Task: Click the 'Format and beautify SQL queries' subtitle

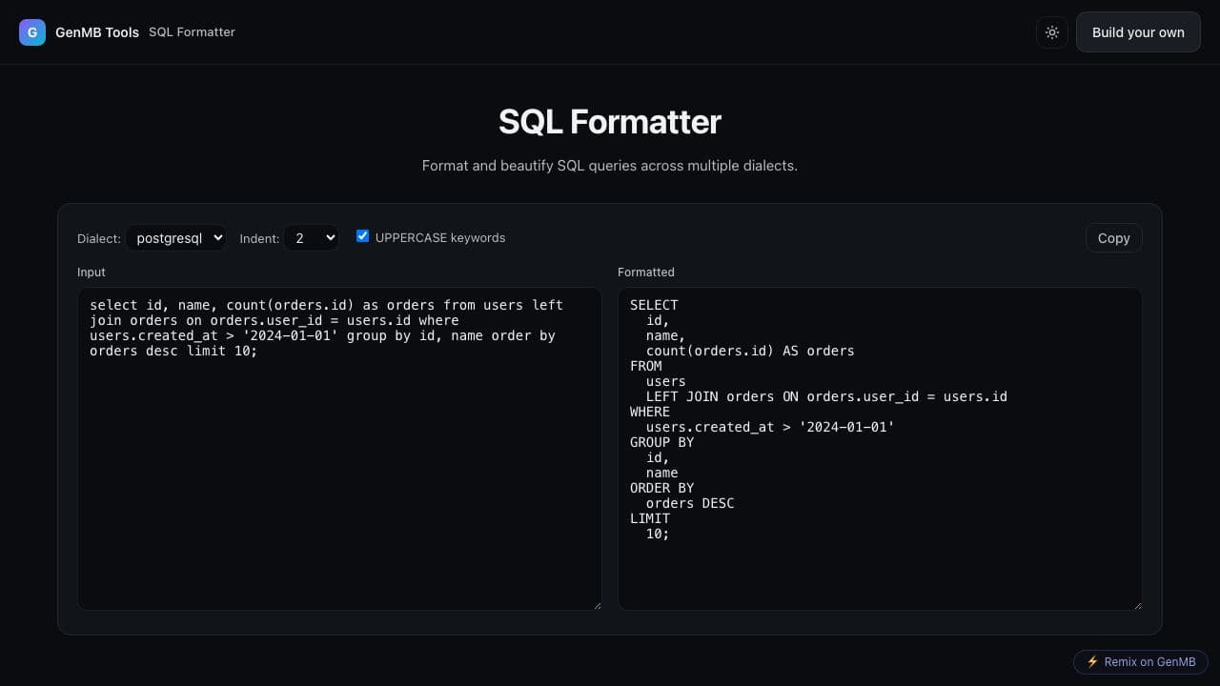Action: [x=610, y=166]
